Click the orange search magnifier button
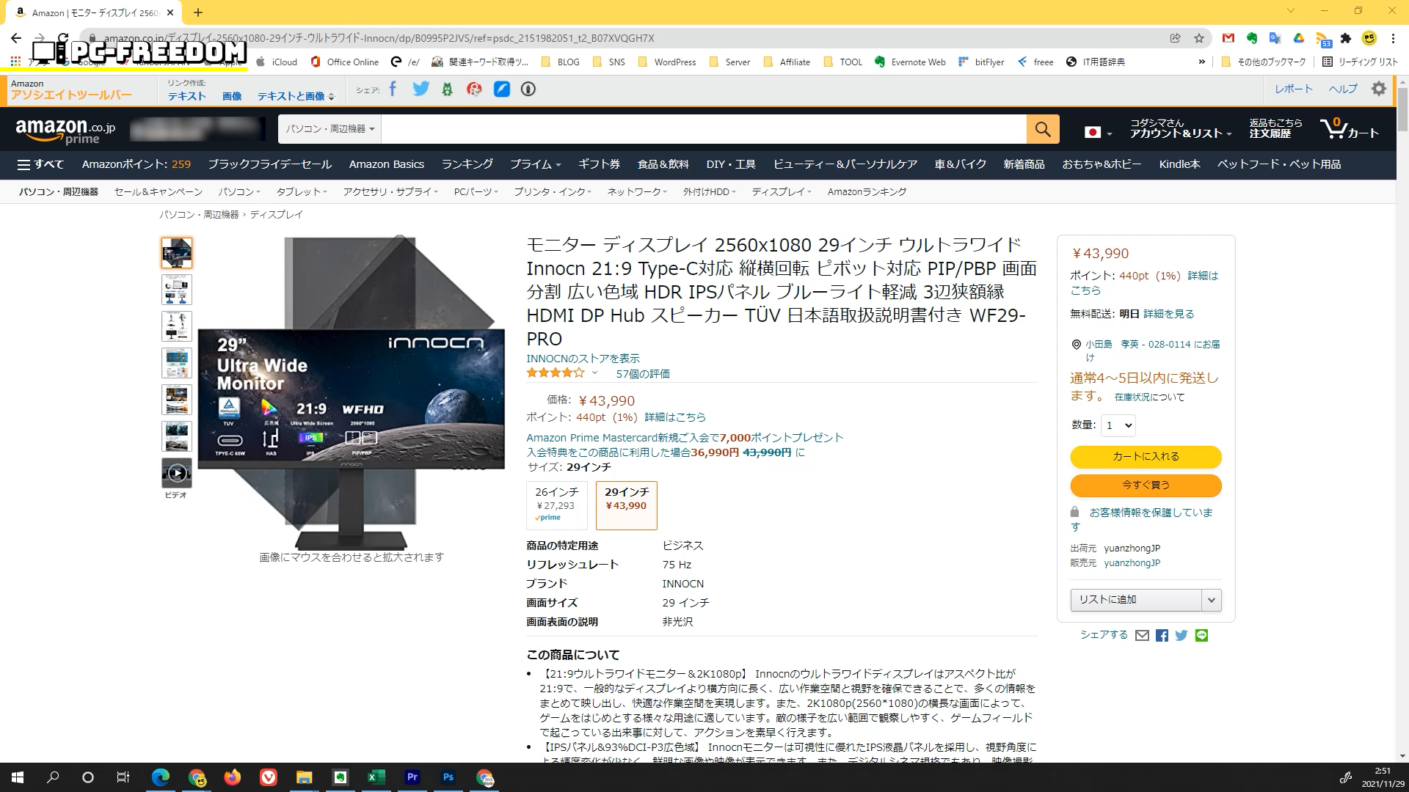 click(x=1042, y=129)
